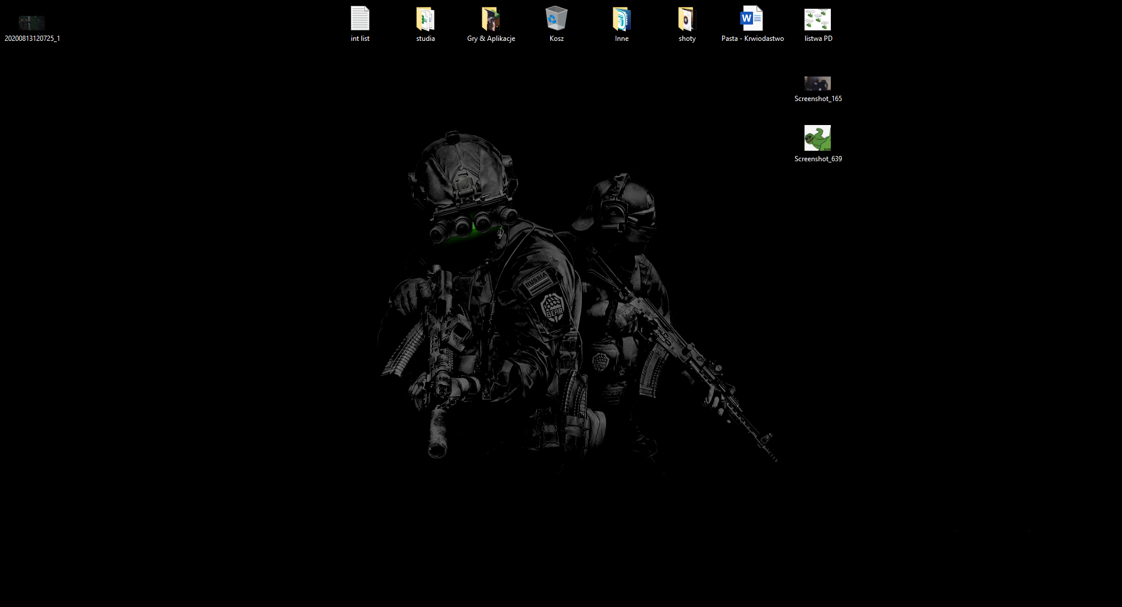This screenshot has width=1122, height=607.
Task: Click the 'listwa PD' image file icon
Action: [x=817, y=19]
